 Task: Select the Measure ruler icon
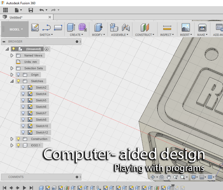[167, 28]
